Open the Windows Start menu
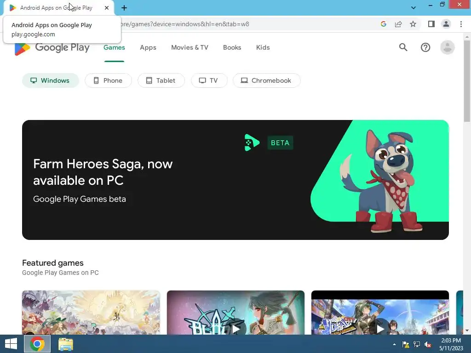The height and width of the screenshot is (353, 471). click(x=11, y=344)
